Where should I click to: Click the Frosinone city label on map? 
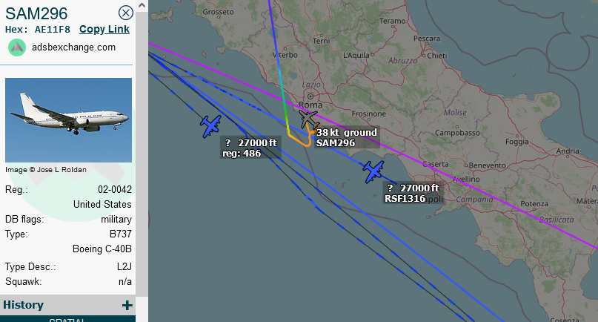coord(369,114)
